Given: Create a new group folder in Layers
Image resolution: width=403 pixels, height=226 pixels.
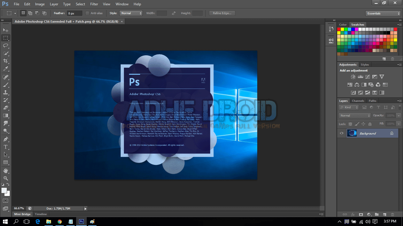Looking at the screenshot, I should click(x=376, y=215).
